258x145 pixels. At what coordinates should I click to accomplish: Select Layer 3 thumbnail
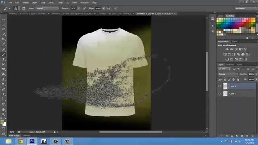(x=225, y=86)
